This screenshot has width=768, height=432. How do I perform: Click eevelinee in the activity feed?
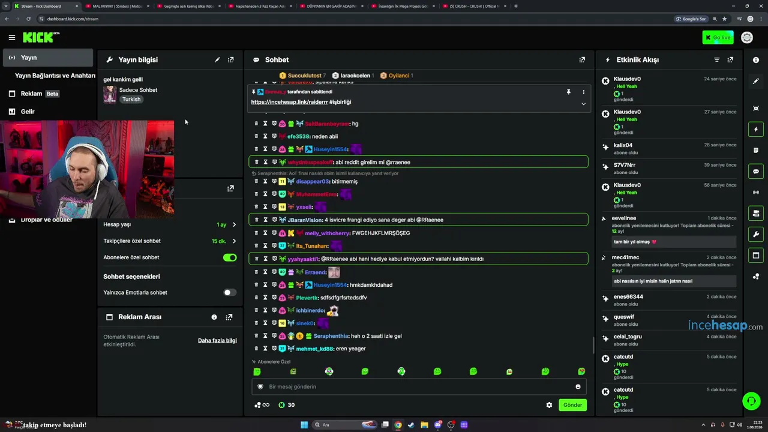(x=625, y=218)
